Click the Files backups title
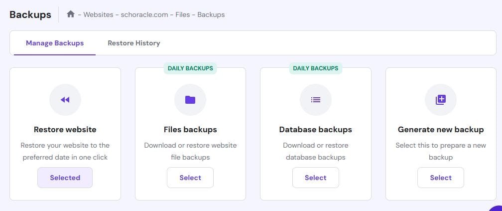The width and height of the screenshot is (502, 211). click(x=190, y=130)
